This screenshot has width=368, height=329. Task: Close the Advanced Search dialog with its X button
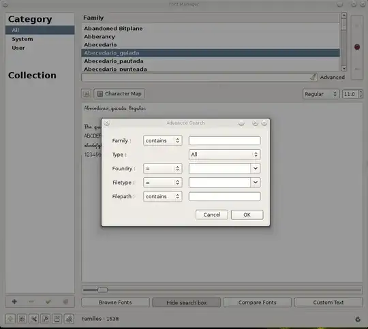tap(107, 123)
